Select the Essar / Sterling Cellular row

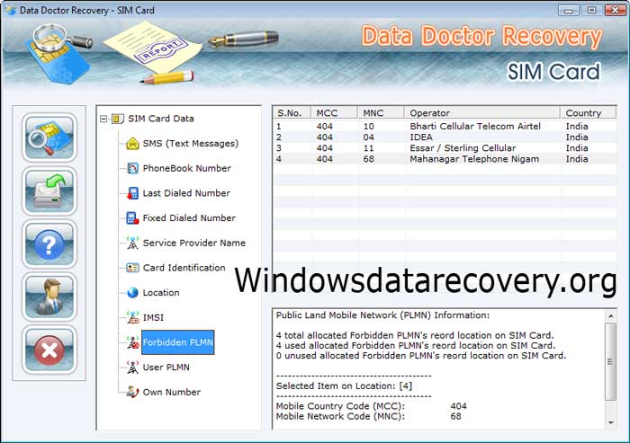(445, 148)
